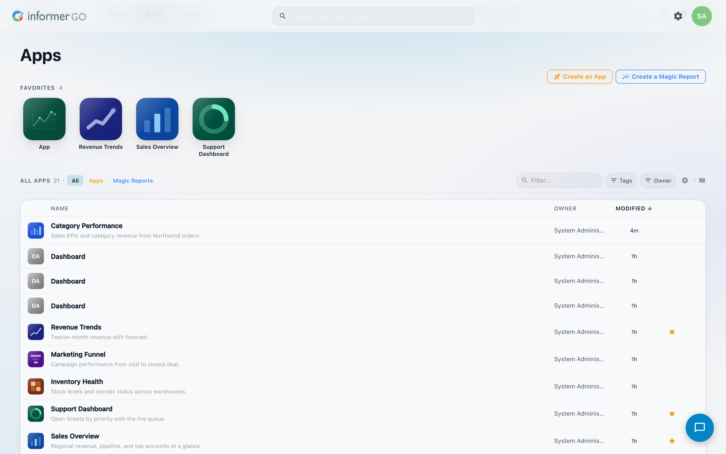Focus the Filter input field
This screenshot has width=726, height=454.
559,180
